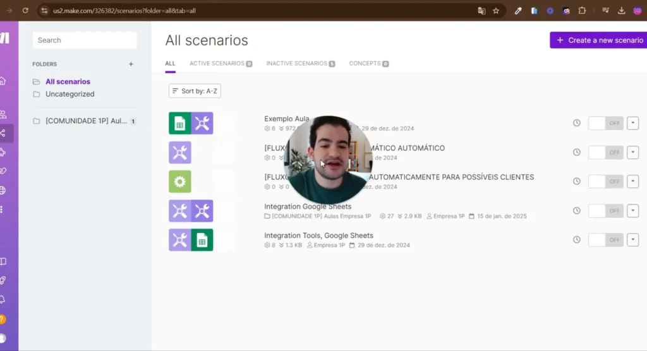Toggle the POSSÍVEIS CLIENTES scenario on
This screenshot has height=351, width=647.
[x=606, y=181]
